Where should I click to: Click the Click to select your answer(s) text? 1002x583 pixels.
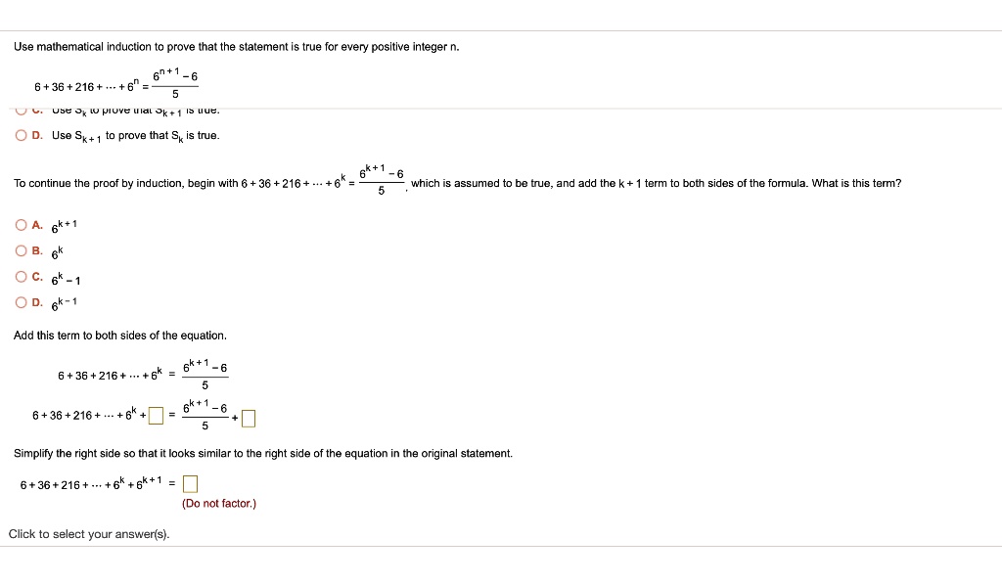click(87, 533)
